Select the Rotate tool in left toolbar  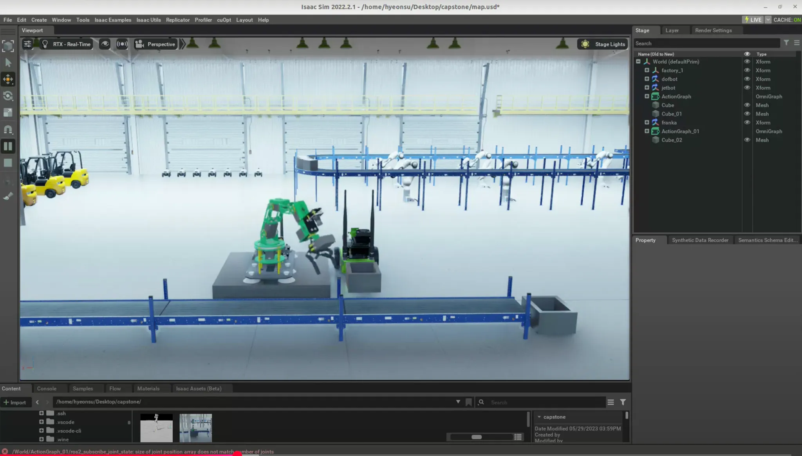[x=8, y=96]
